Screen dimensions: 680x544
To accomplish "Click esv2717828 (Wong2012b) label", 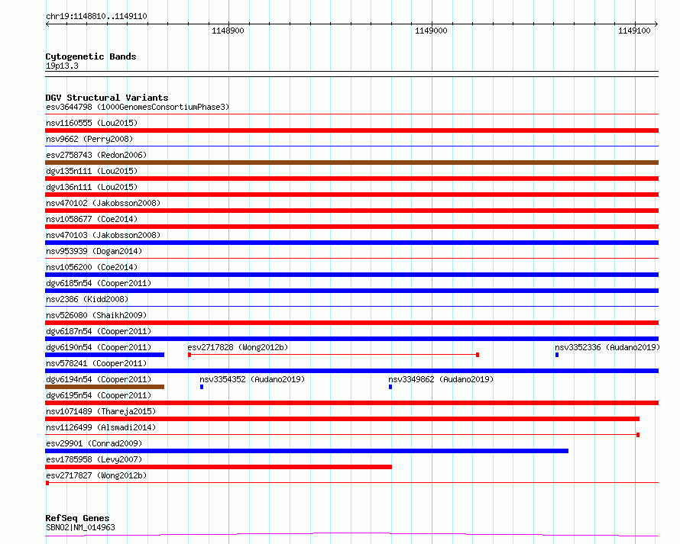I will pos(238,347).
